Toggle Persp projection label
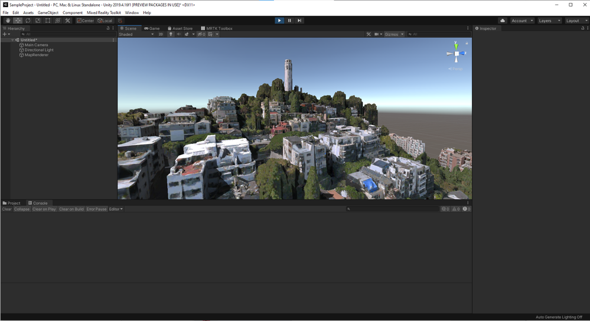590x321 pixels. pyautogui.click(x=456, y=69)
